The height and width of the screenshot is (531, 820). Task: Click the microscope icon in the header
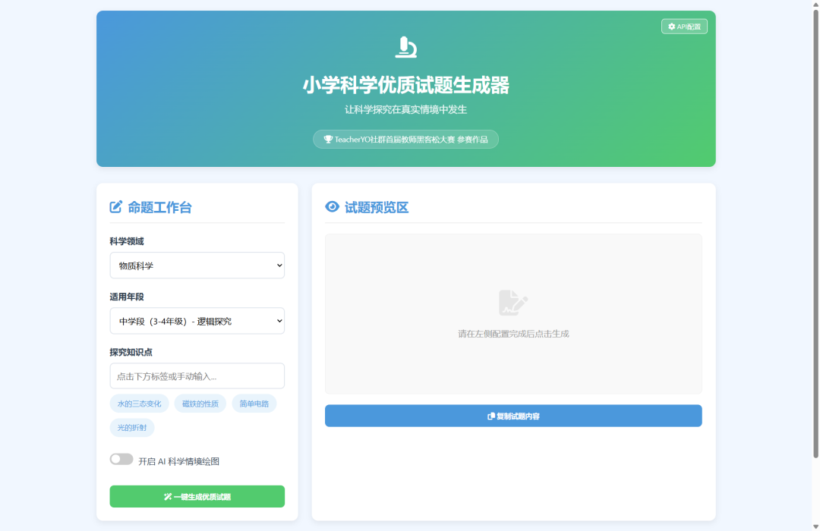point(405,47)
